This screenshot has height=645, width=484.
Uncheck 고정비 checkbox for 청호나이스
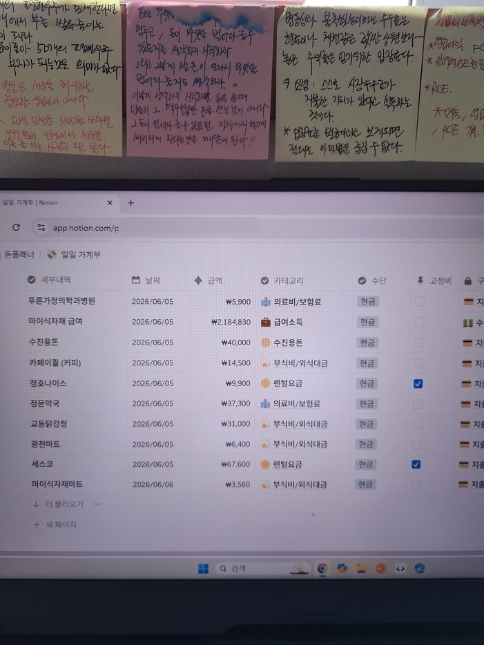click(418, 384)
